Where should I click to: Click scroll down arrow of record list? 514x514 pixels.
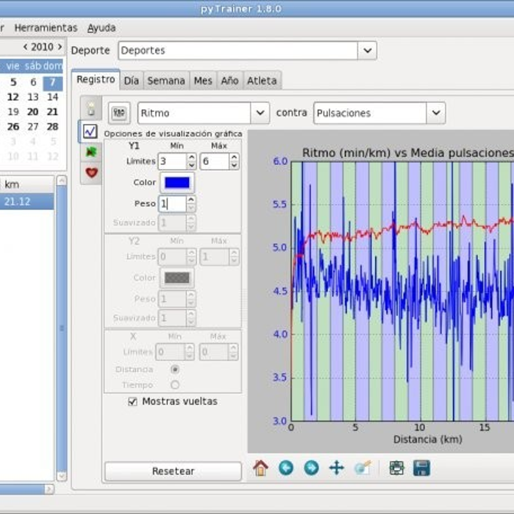62,476
